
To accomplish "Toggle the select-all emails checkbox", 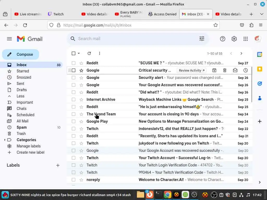I will tap(73, 53).
